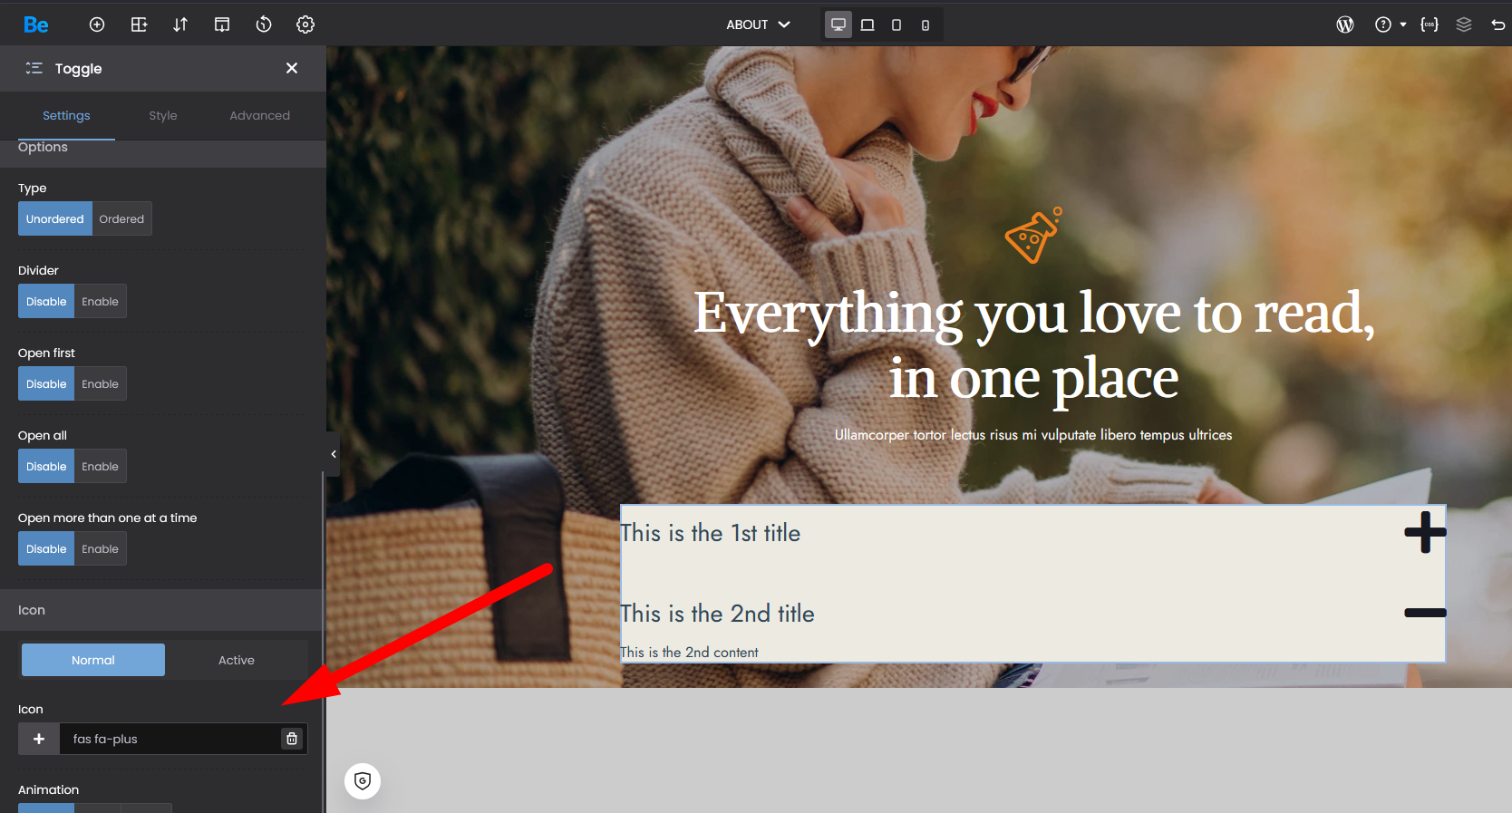Click the WordPress logo icon
The height and width of the screenshot is (813, 1512).
click(1345, 24)
